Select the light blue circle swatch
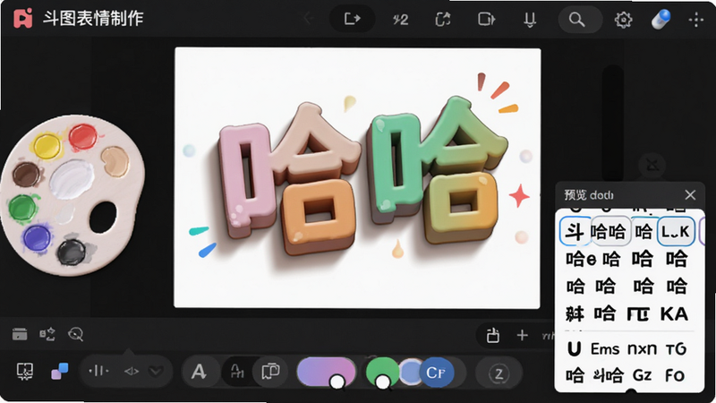This screenshot has width=716, height=403. 410,372
